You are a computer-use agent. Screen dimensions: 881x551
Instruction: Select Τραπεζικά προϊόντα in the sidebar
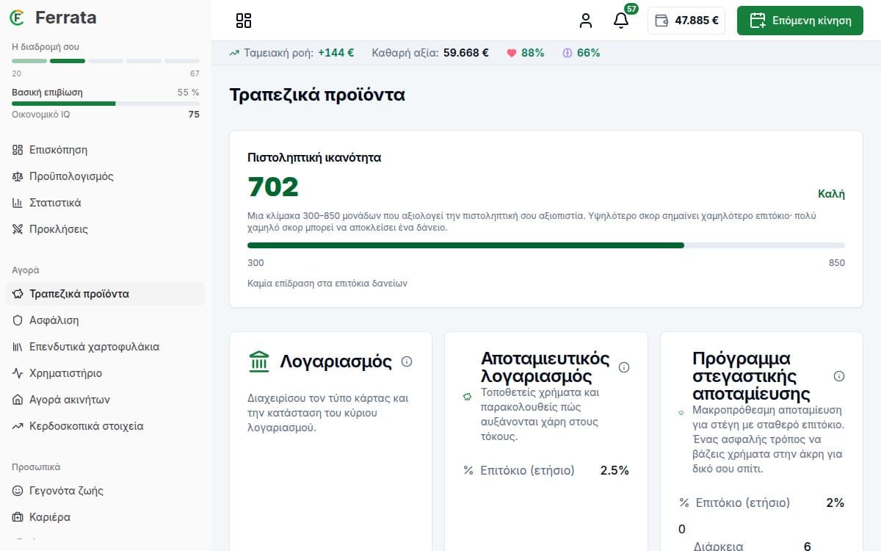pyautogui.click(x=106, y=294)
